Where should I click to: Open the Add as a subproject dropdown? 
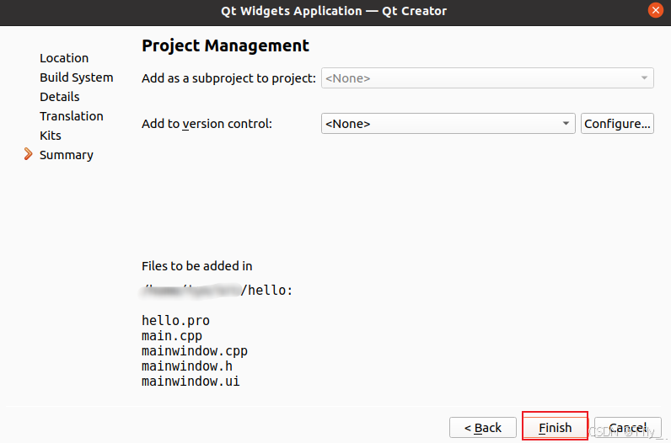point(487,78)
